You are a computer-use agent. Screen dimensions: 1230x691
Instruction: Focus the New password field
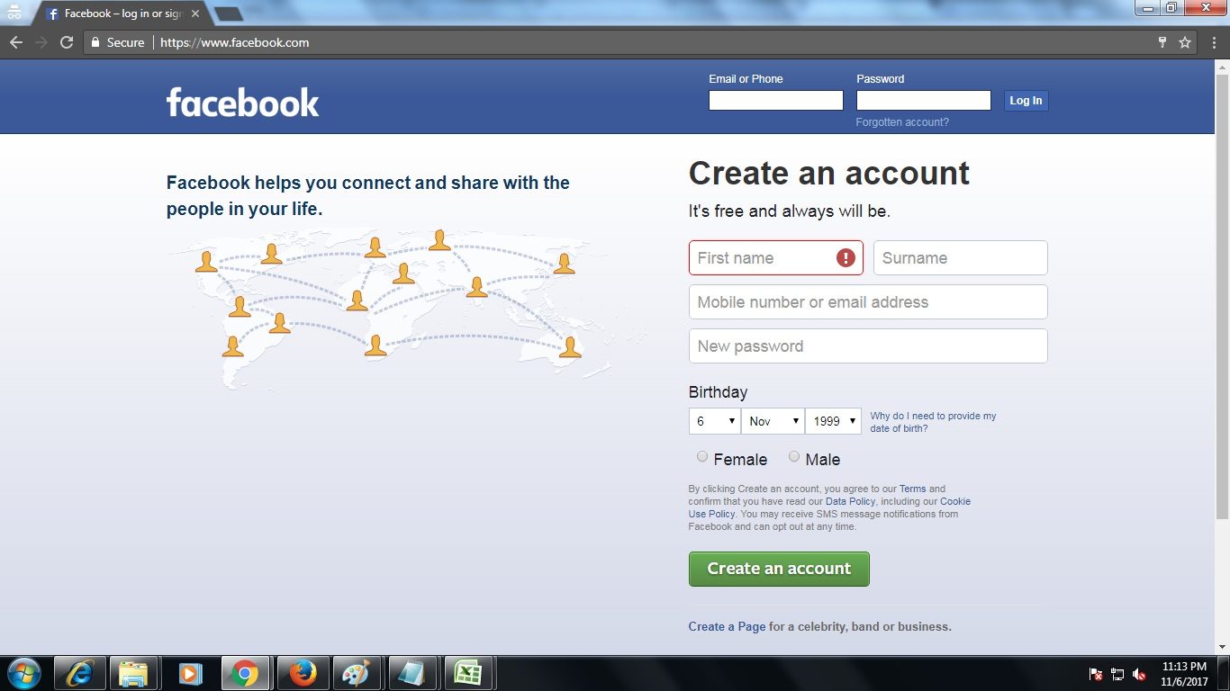pyautogui.click(x=868, y=345)
